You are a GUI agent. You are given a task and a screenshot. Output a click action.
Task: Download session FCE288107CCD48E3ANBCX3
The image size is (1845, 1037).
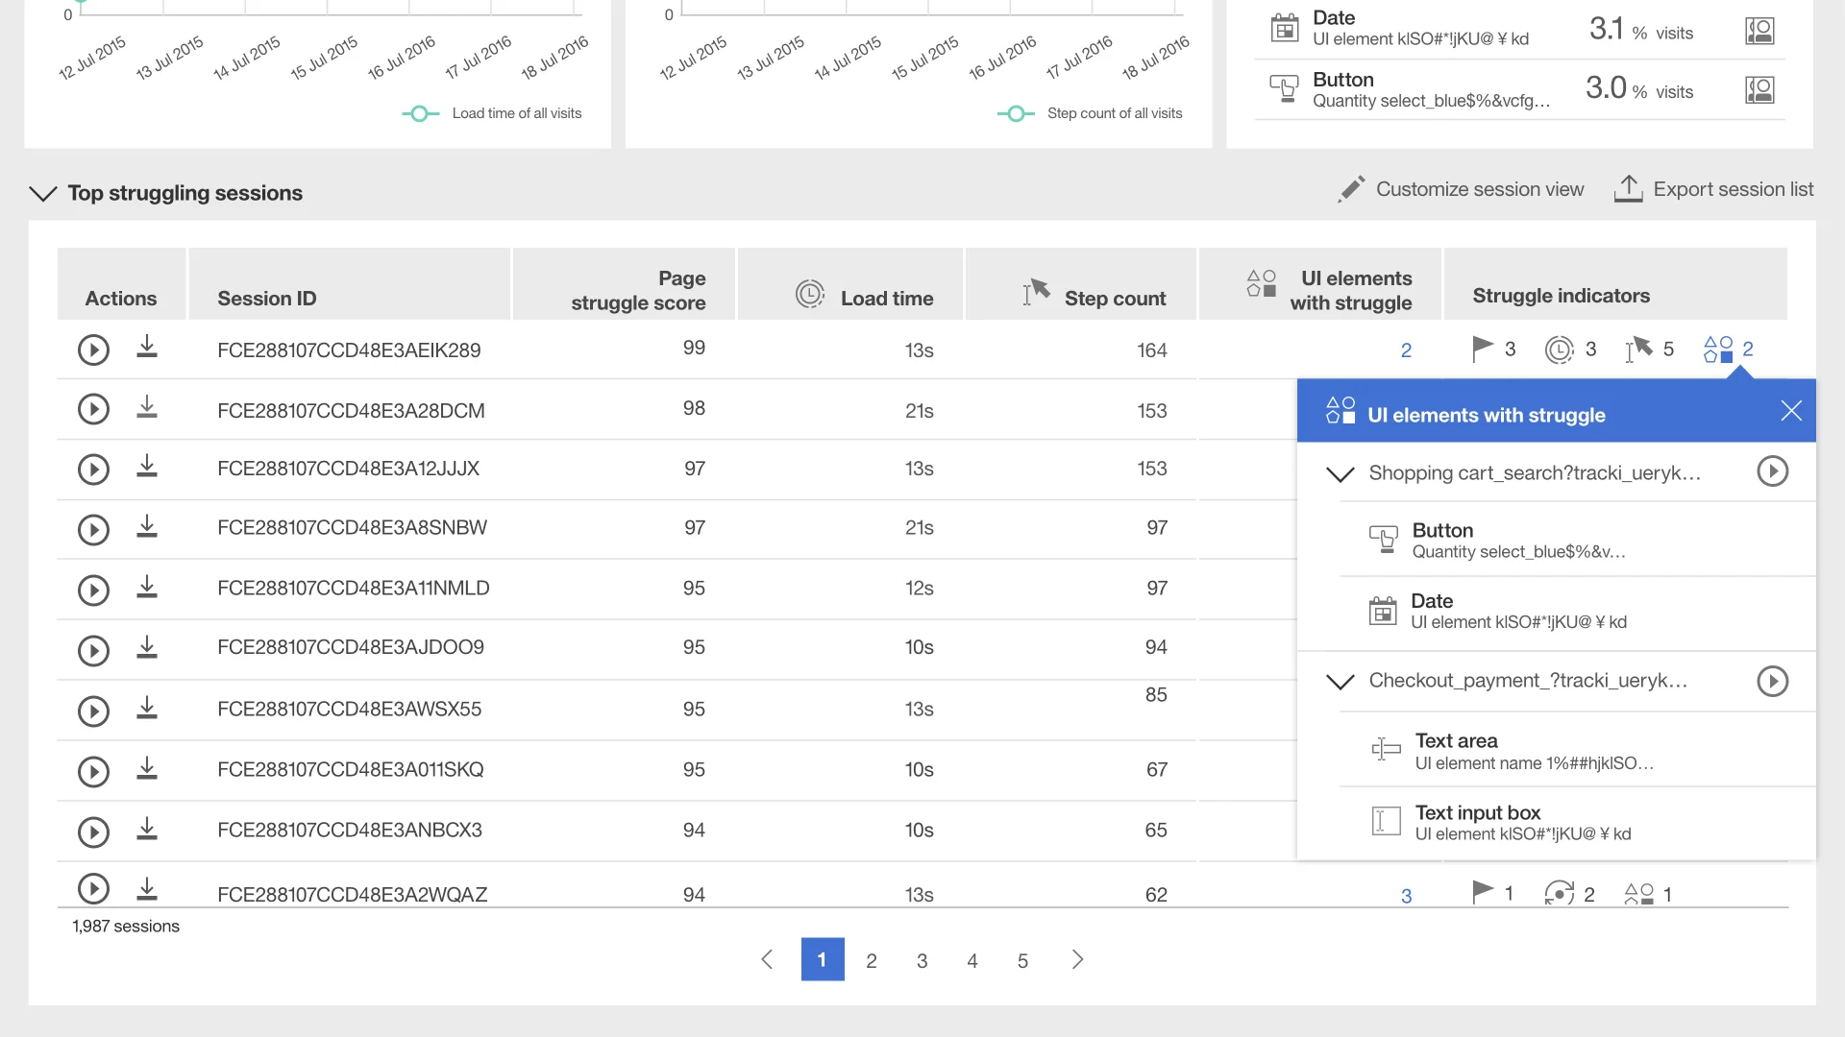146,829
